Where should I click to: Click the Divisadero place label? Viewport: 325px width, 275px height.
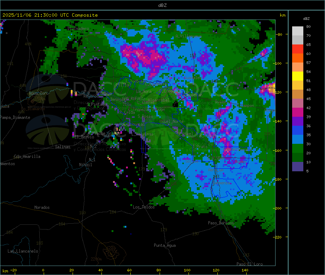[78, 29]
